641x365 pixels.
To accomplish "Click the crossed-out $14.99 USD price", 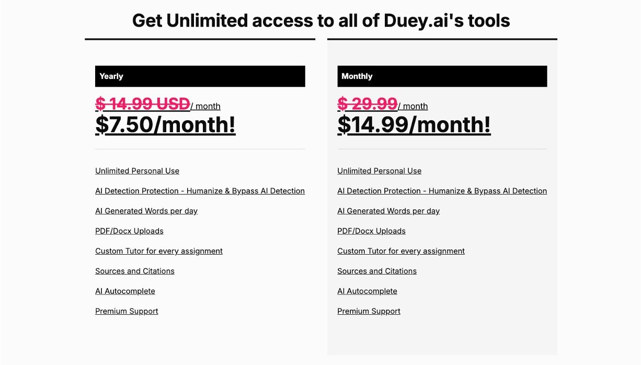I will (142, 104).
